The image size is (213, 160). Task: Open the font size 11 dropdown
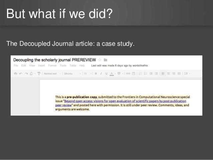(88, 73)
